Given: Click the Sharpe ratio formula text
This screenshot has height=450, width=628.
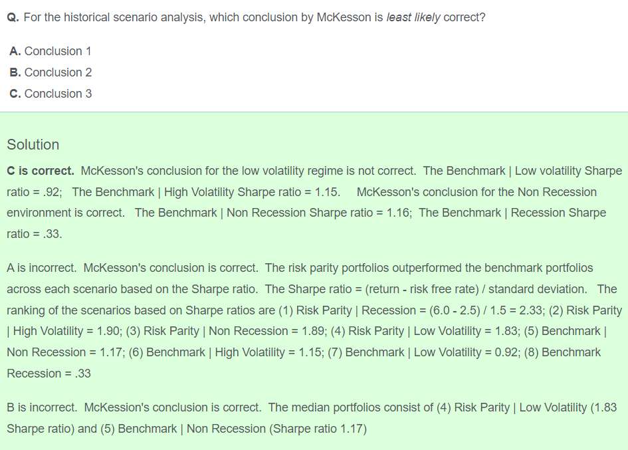Looking at the screenshot, I should (x=425, y=289).
